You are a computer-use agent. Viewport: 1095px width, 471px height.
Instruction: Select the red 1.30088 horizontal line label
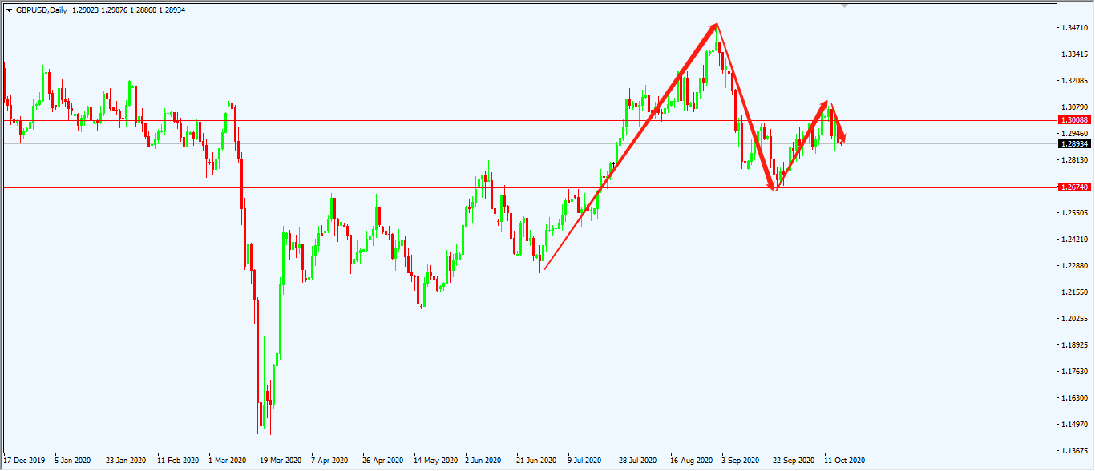tap(1073, 119)
